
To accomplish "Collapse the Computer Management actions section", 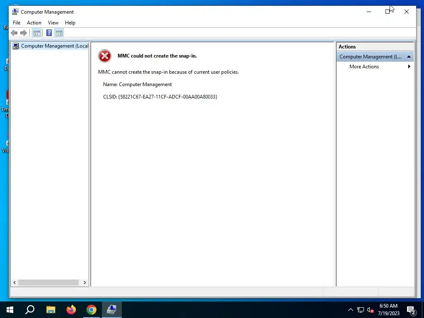I will coord(409,56).
